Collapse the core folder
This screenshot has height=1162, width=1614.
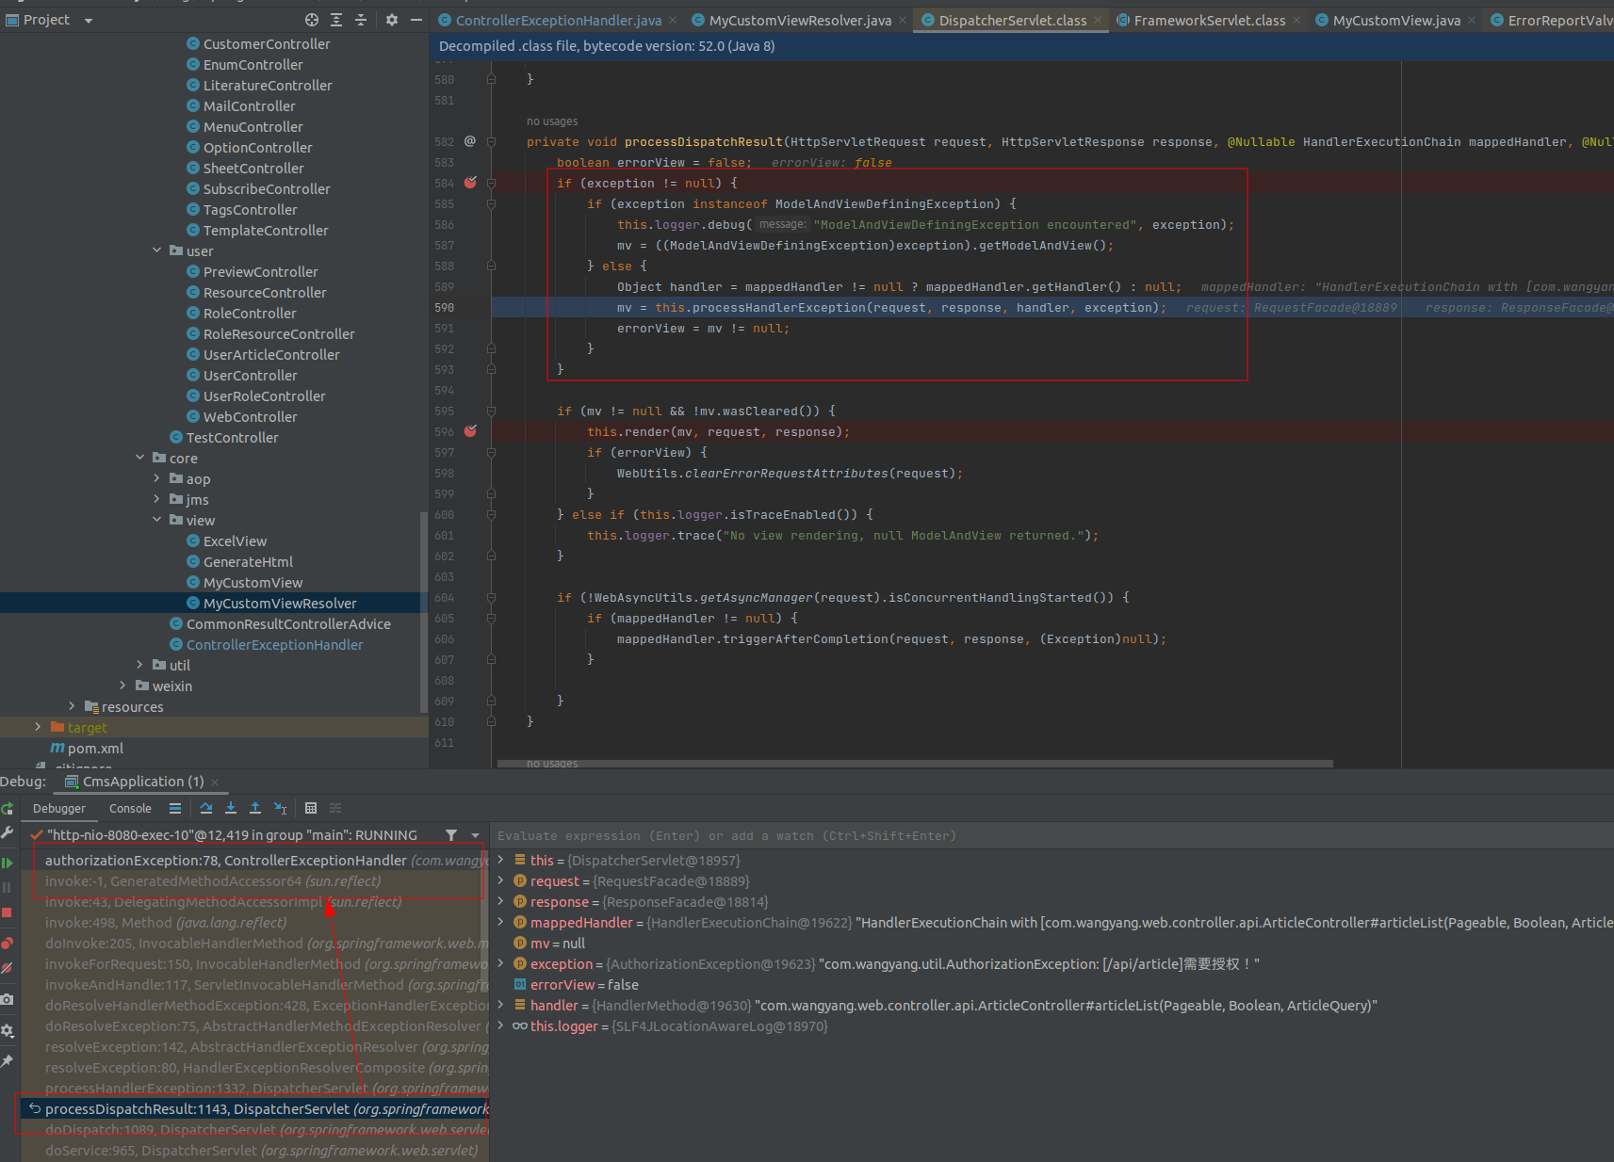[x=140, y=458]
